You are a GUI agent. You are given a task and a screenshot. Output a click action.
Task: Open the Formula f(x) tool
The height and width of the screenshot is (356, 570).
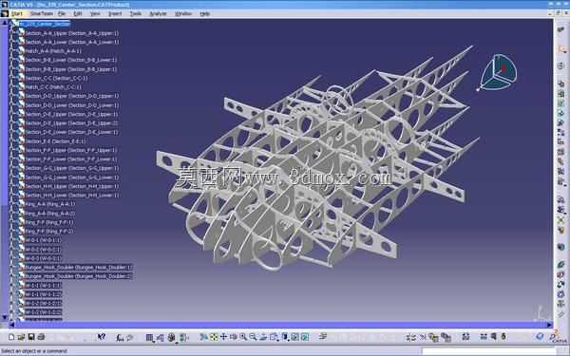tap(120, 337)
